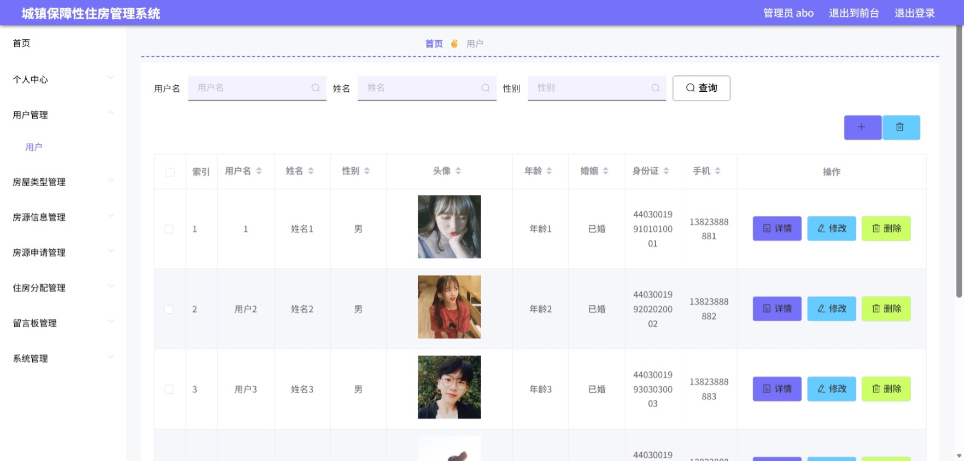Click the avatar photo of 姓名3

449,387
